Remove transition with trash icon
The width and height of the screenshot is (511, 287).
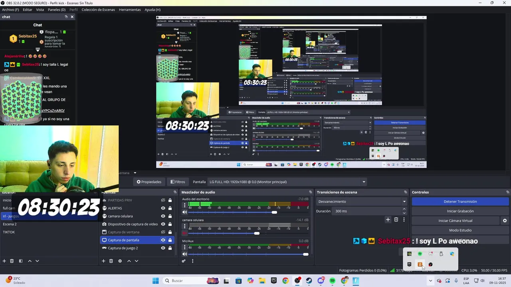[396, 219]
